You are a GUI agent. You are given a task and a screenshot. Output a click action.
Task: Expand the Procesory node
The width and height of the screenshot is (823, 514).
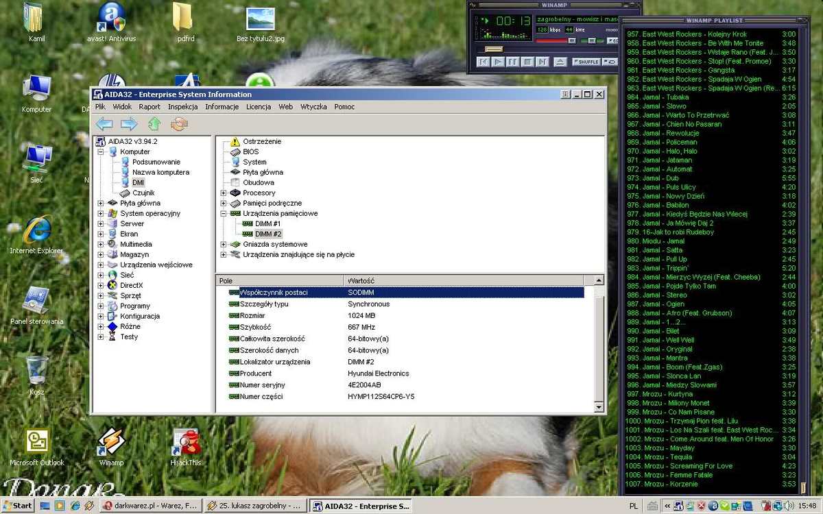[x=224, y=193]
